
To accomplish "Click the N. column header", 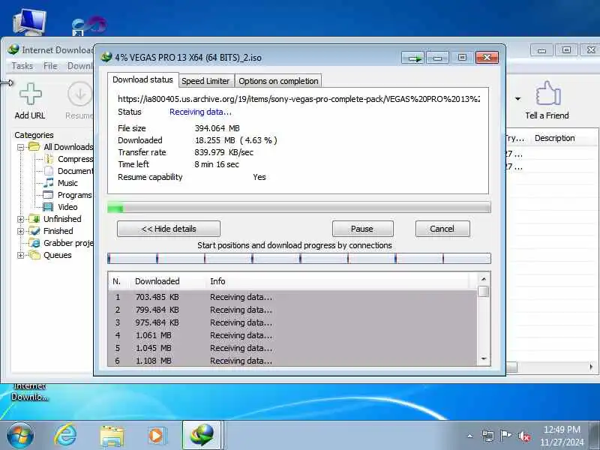I will tap(117, 281).
